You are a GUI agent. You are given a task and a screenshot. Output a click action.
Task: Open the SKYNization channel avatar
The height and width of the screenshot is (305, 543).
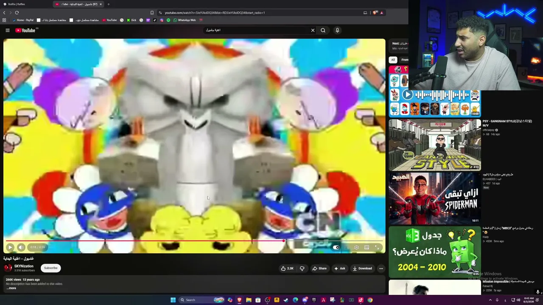pyautogui.click(x=8, y=268)
